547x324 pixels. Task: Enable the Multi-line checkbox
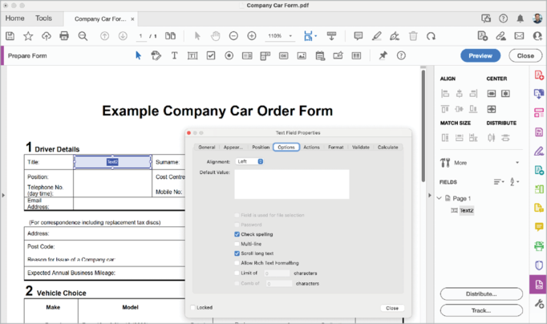coord(237,244)
